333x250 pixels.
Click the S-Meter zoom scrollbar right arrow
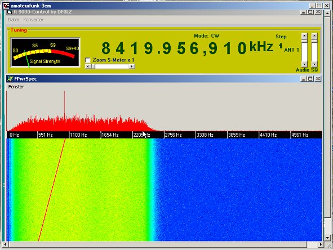tap(132, 66)
